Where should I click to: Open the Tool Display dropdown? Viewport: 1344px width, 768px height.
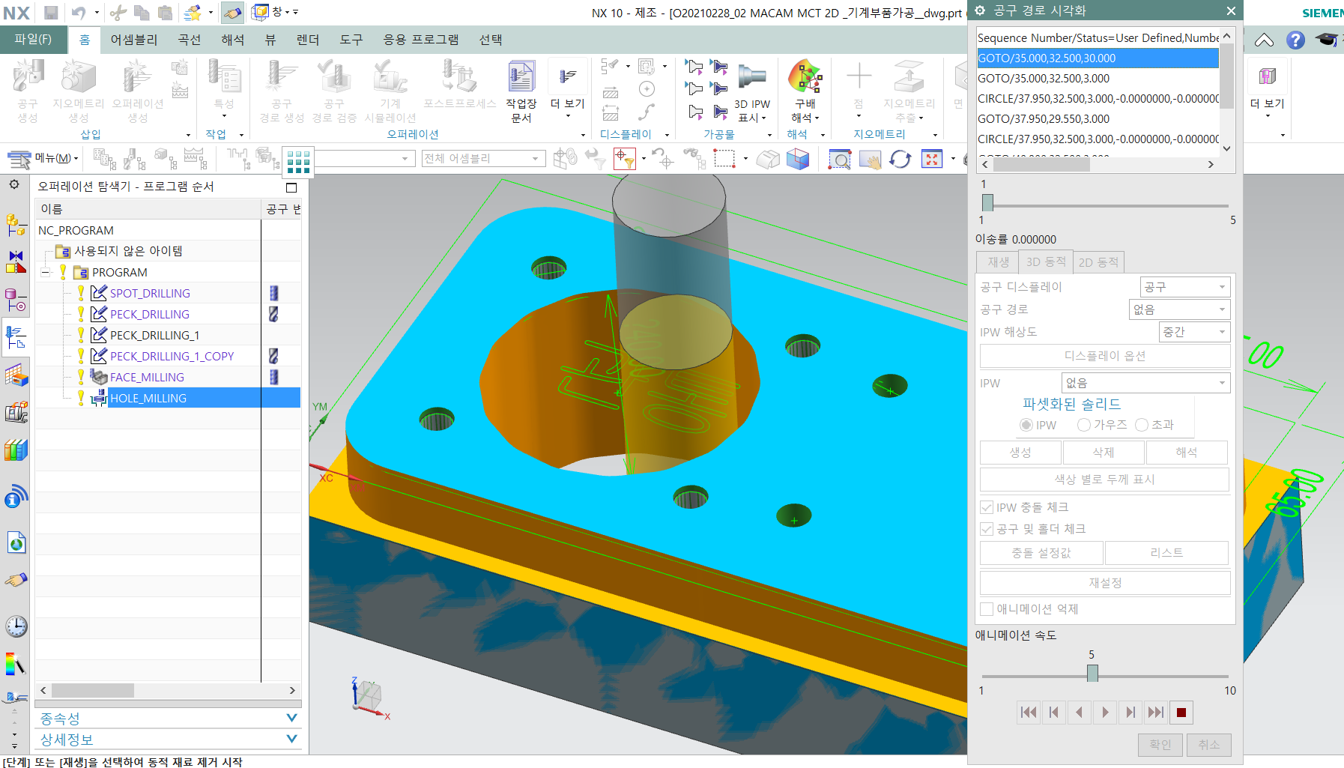(1185, 287)
